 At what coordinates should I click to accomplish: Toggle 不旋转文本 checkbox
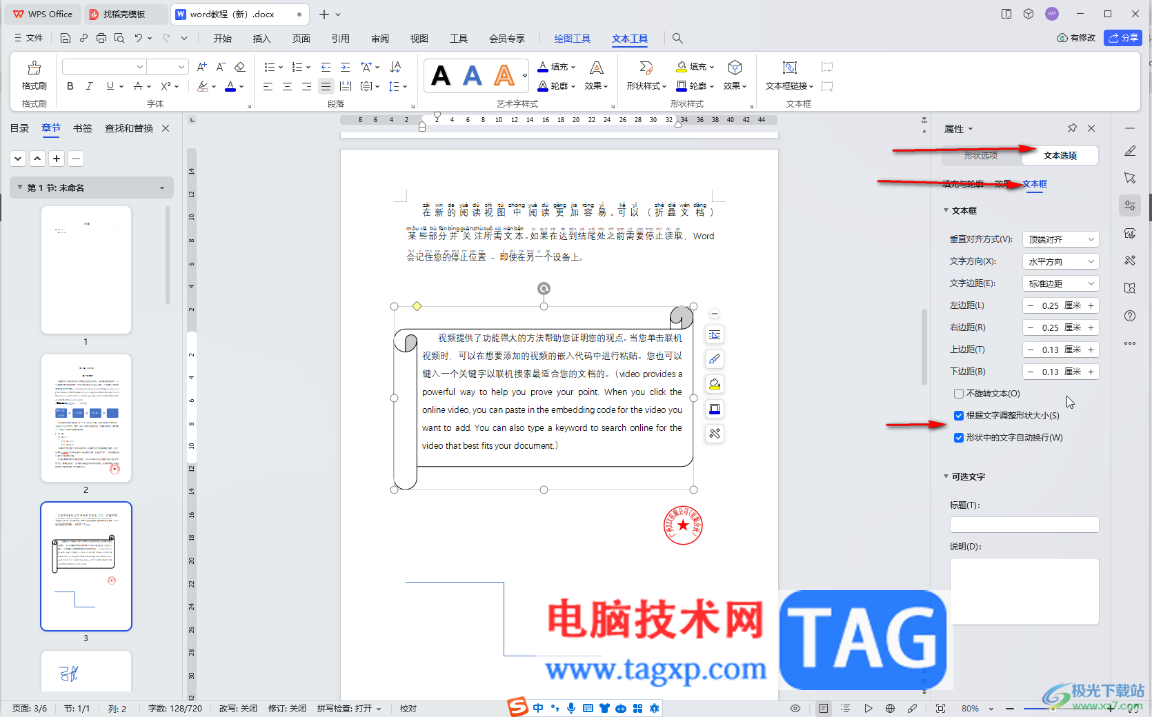(959, 394)
